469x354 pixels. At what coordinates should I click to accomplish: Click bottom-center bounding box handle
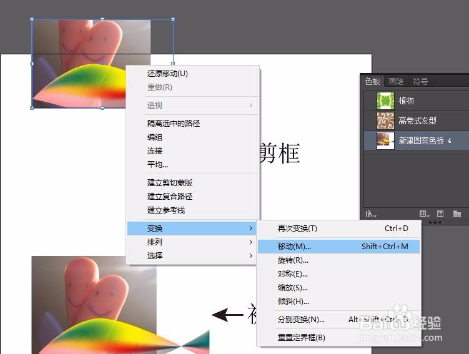(x=102, y=108)
